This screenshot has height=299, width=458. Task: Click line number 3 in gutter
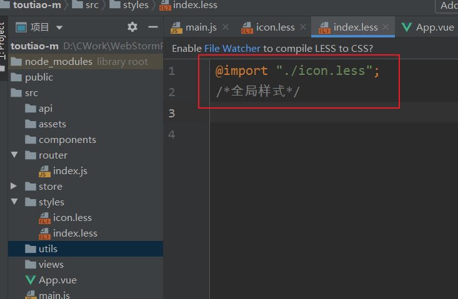click(172, 113)
